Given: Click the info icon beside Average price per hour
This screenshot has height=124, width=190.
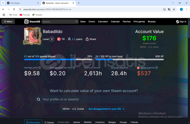Looking at the screenshot, I should (74, 67).
